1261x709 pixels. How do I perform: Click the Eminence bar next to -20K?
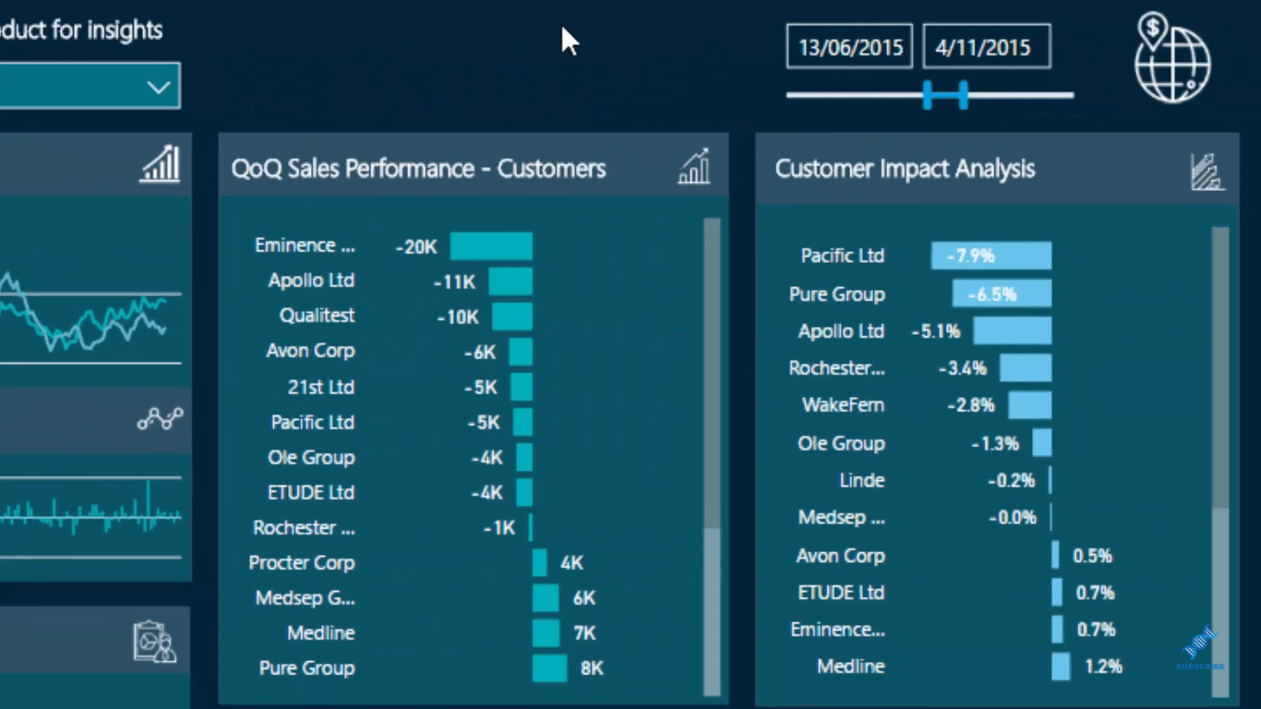pyautogui.click(x=491, y=246)
